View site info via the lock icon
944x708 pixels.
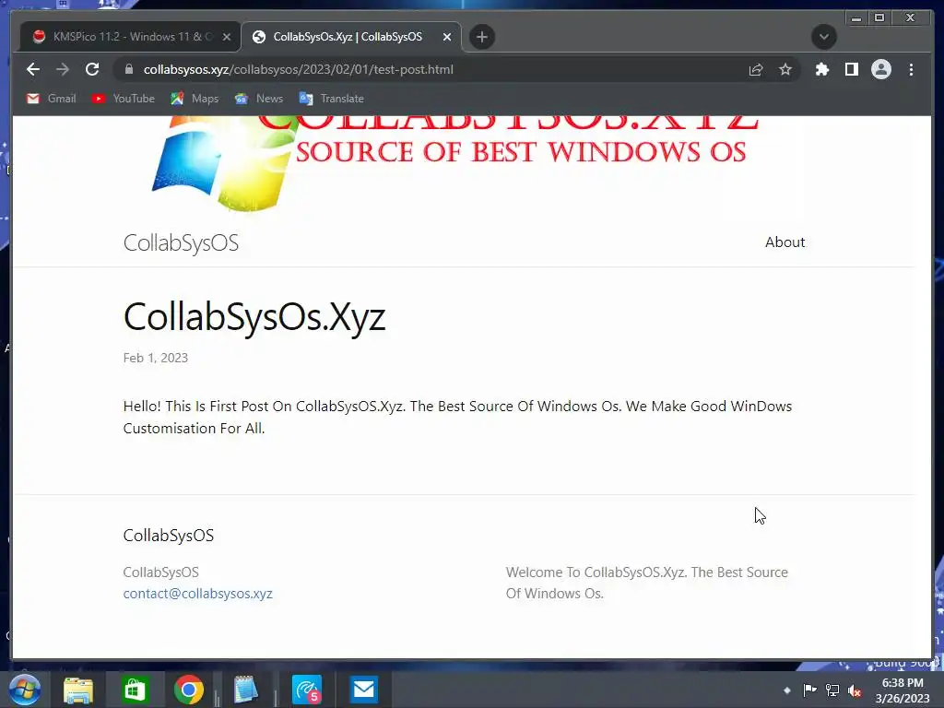[129, 69]
